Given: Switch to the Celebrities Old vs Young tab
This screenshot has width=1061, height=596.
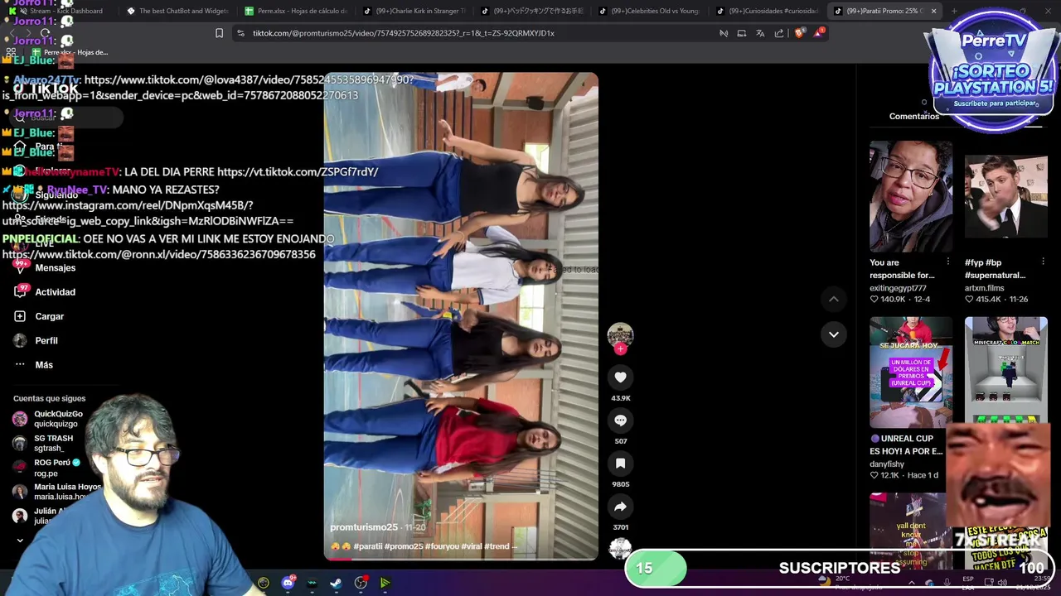Looking at the screenshot, I should point(651,11).
